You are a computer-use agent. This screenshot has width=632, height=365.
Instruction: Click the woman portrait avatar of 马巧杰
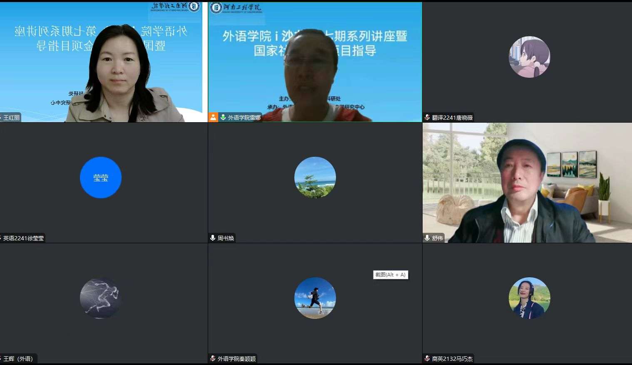pyautogui.click(x=529, y=298)
